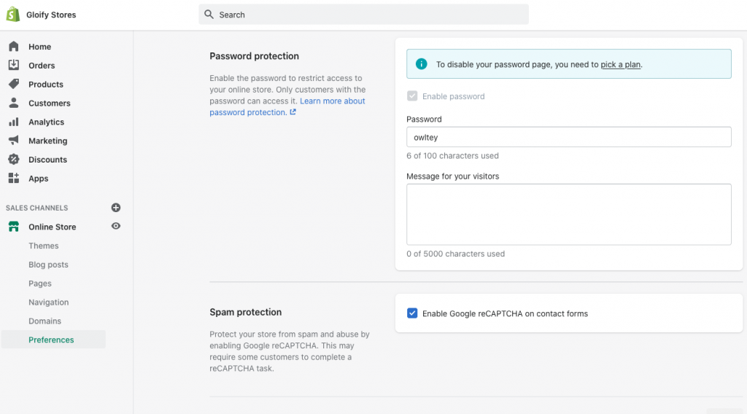Image resolution: width=747 pixels, height=414 pixels.
Task: Open Home via house icon
Action: (14, 47)
